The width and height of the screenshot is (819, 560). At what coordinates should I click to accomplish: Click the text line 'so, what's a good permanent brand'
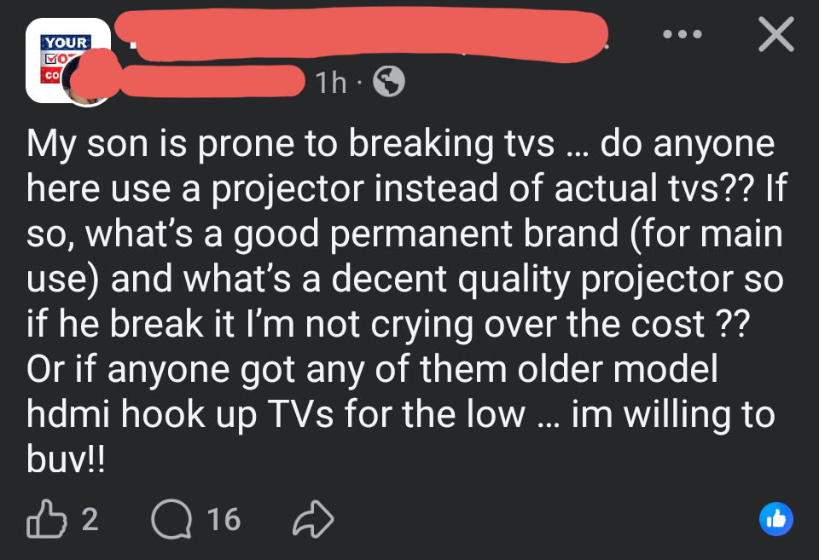click(x=404, y=234)
